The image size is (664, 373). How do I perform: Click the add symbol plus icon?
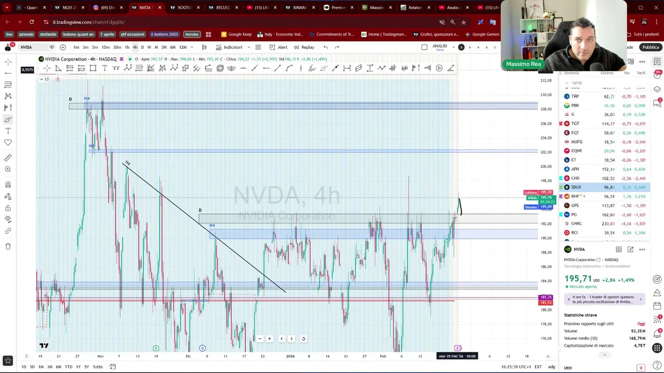[63, 47]
